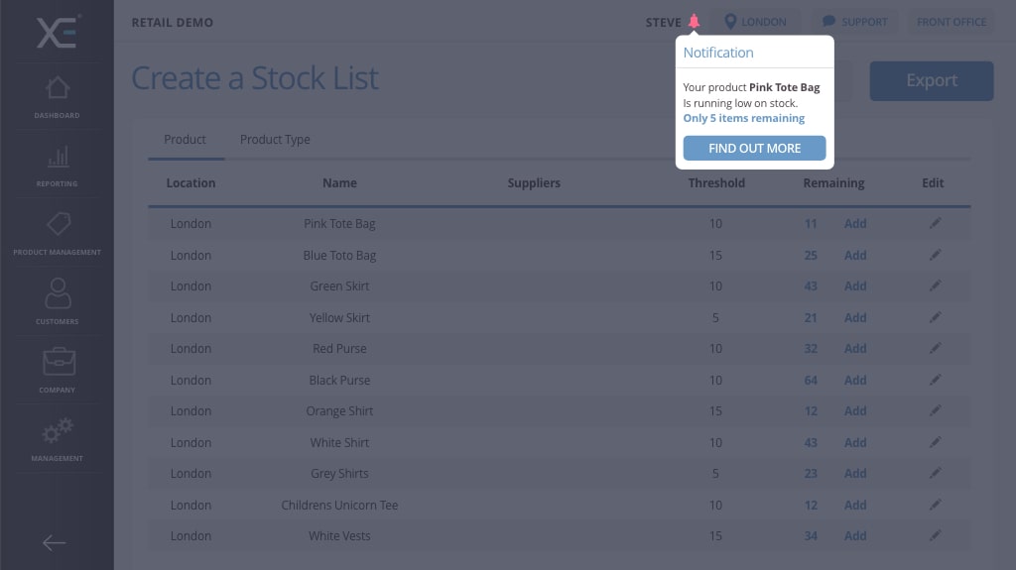Click Add link for Orange Shirt
1016x570 pixels.
click(855, 410)
